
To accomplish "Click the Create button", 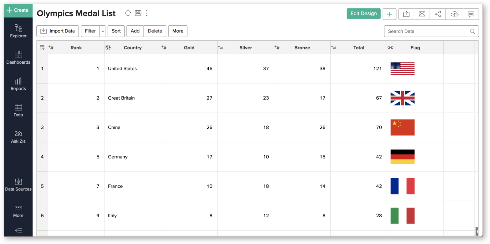I will [18, 10].
